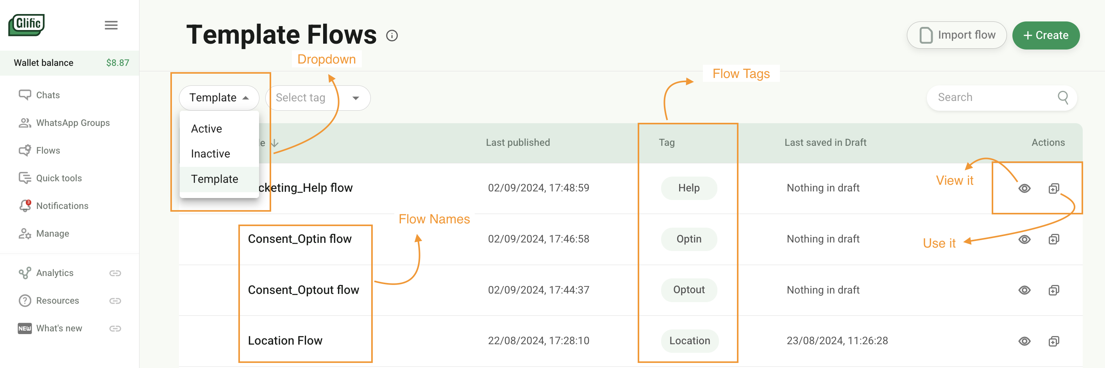Viewport: 1105px width, 368px height.
Task: Click the search magnifier icon
Action: click(x=1062, y=97)
